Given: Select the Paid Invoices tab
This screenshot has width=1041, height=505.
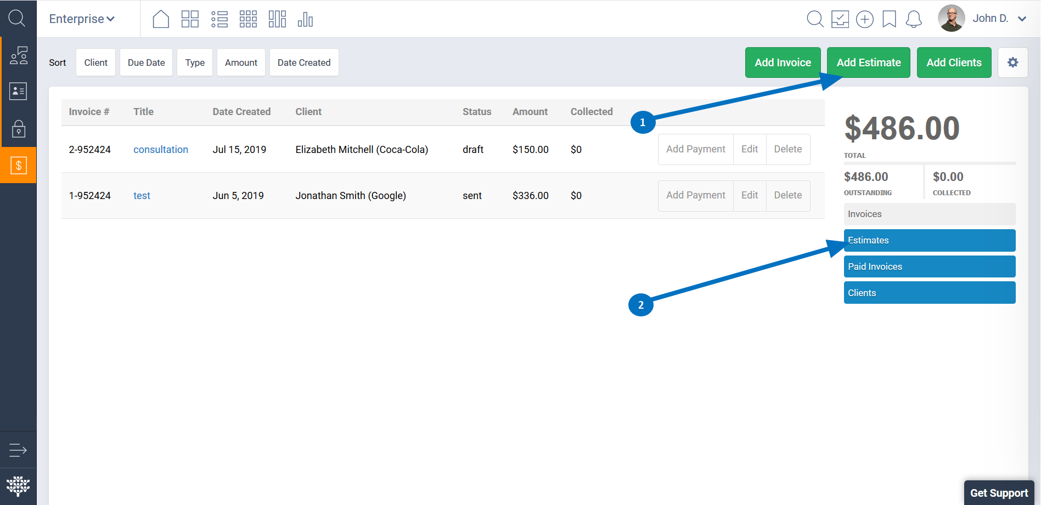Looking at the screenshot, I should [x=929, y=266].
